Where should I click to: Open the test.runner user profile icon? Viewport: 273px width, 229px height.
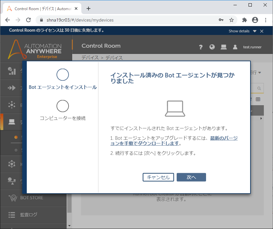(x=235, y=47)
